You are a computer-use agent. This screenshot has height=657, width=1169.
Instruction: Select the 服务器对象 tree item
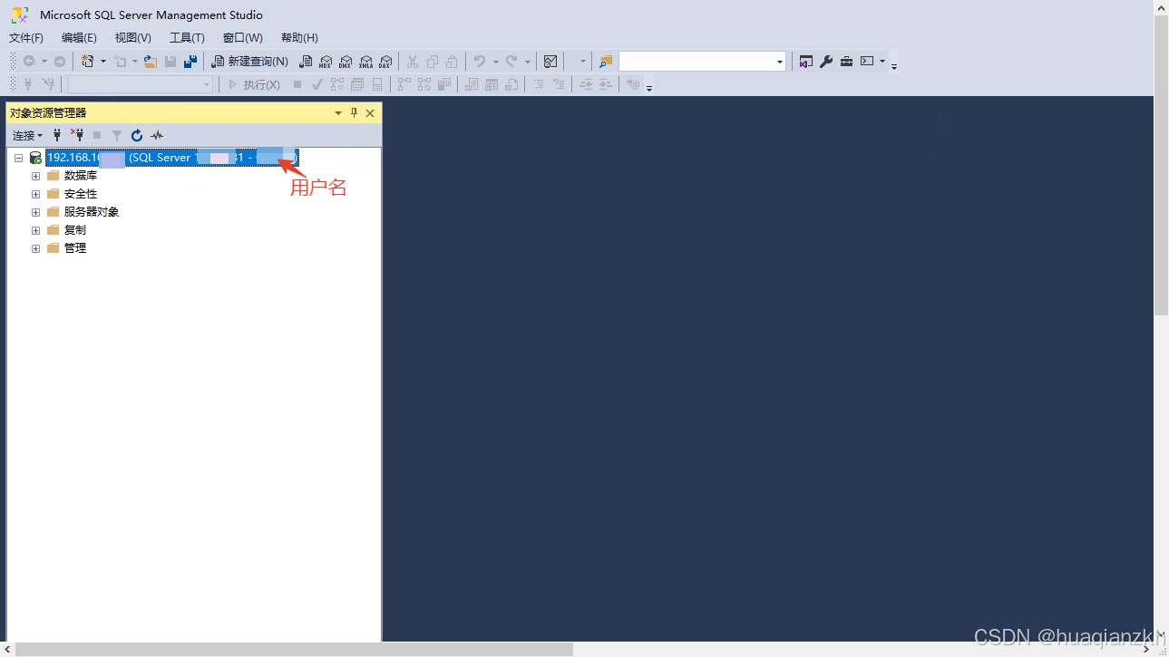click(92, 212)
